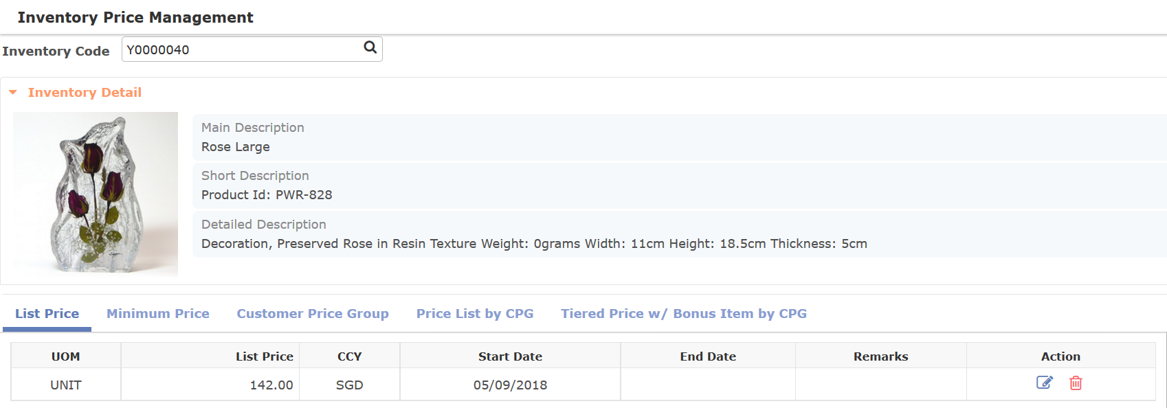Screen dimensions: 1167x408
Task: Click the Detailed Description text row
Action: [x=534, y=244]
